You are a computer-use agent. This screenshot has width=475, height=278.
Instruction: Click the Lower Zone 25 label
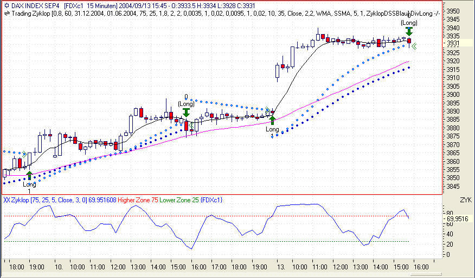[179, 200]
